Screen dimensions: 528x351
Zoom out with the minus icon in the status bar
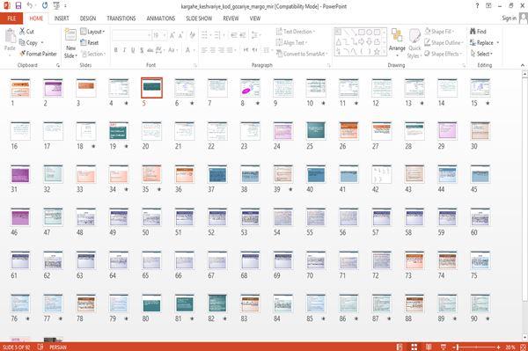pyautogui.click(x=454, y=347)
